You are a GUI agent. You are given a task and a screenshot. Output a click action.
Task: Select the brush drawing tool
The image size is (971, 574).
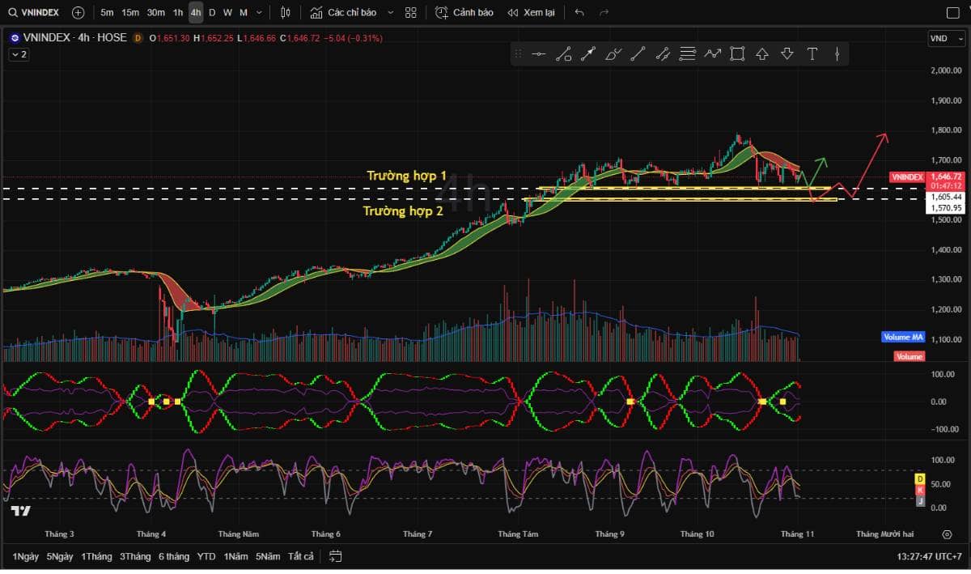[613, 54]
